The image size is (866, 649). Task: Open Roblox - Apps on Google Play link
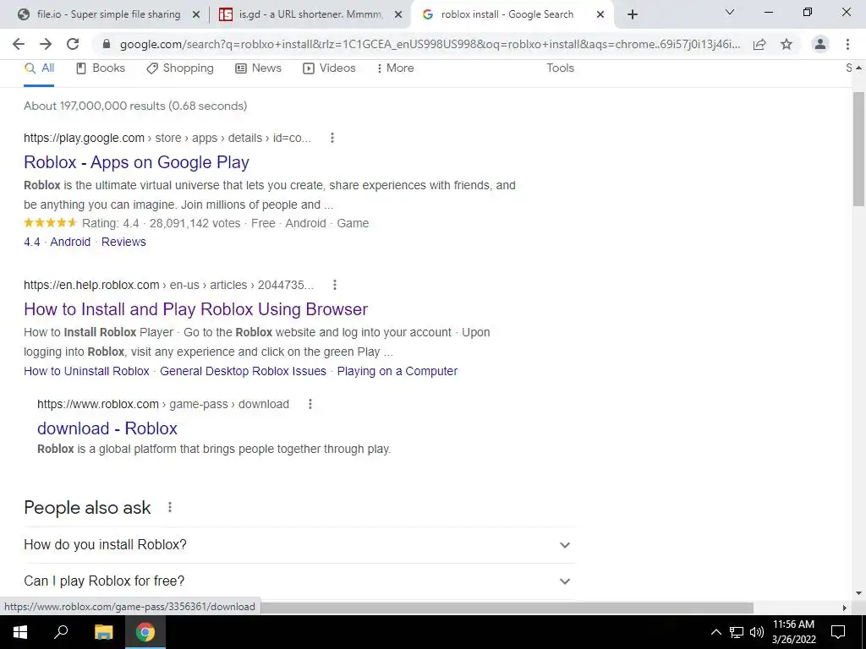coord(136,162)
